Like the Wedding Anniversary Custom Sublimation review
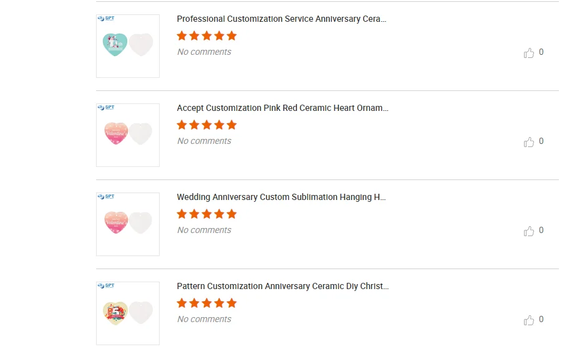The image size is (587, 357). pyautogui.click(x=529, y=231)
